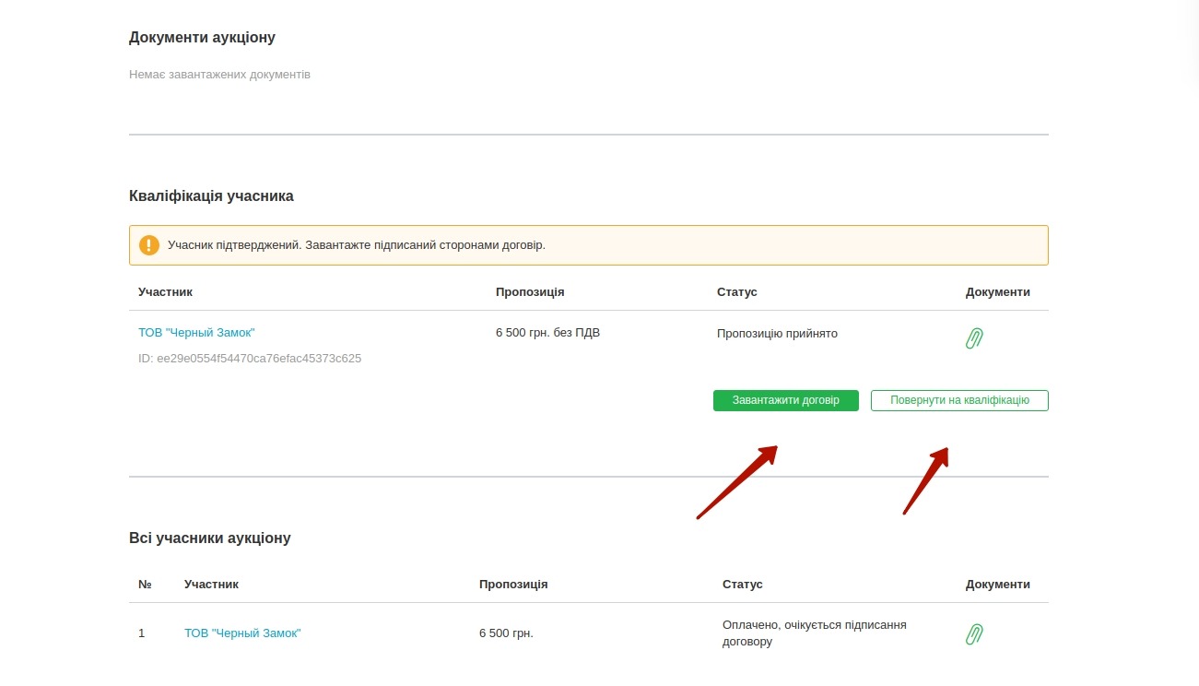Click the Немає завантажених документів message

(x=219, y=75)
